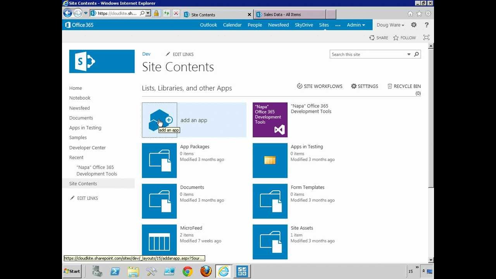
Task: Go to Home in the left navigation
Action: [x=76, y=88]
